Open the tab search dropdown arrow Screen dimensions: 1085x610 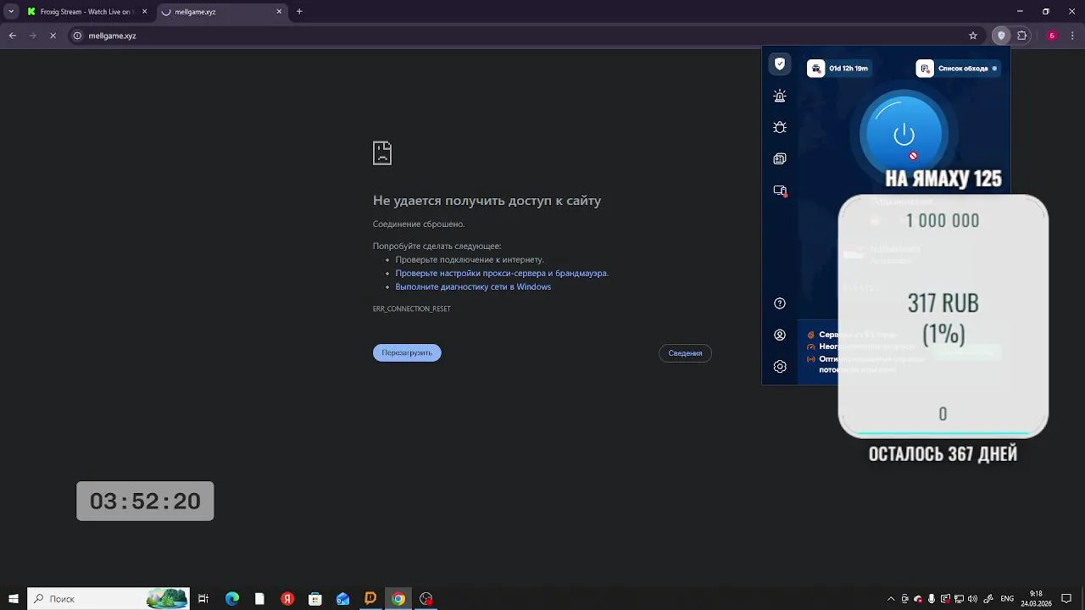(11, 12)
